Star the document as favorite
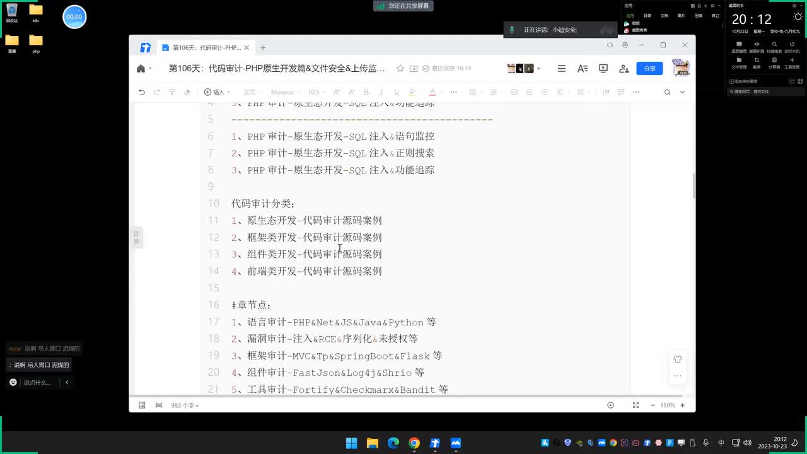This screenshot has height=454, width=807. (400, 68)
